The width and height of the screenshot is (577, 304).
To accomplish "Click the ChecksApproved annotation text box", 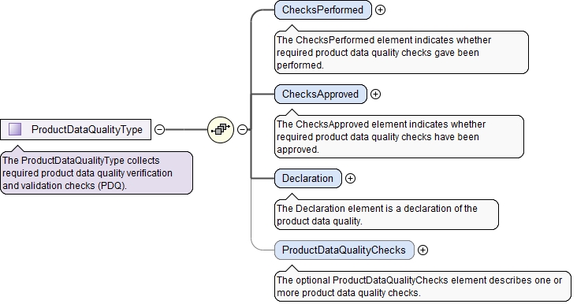I will point(399,136).
